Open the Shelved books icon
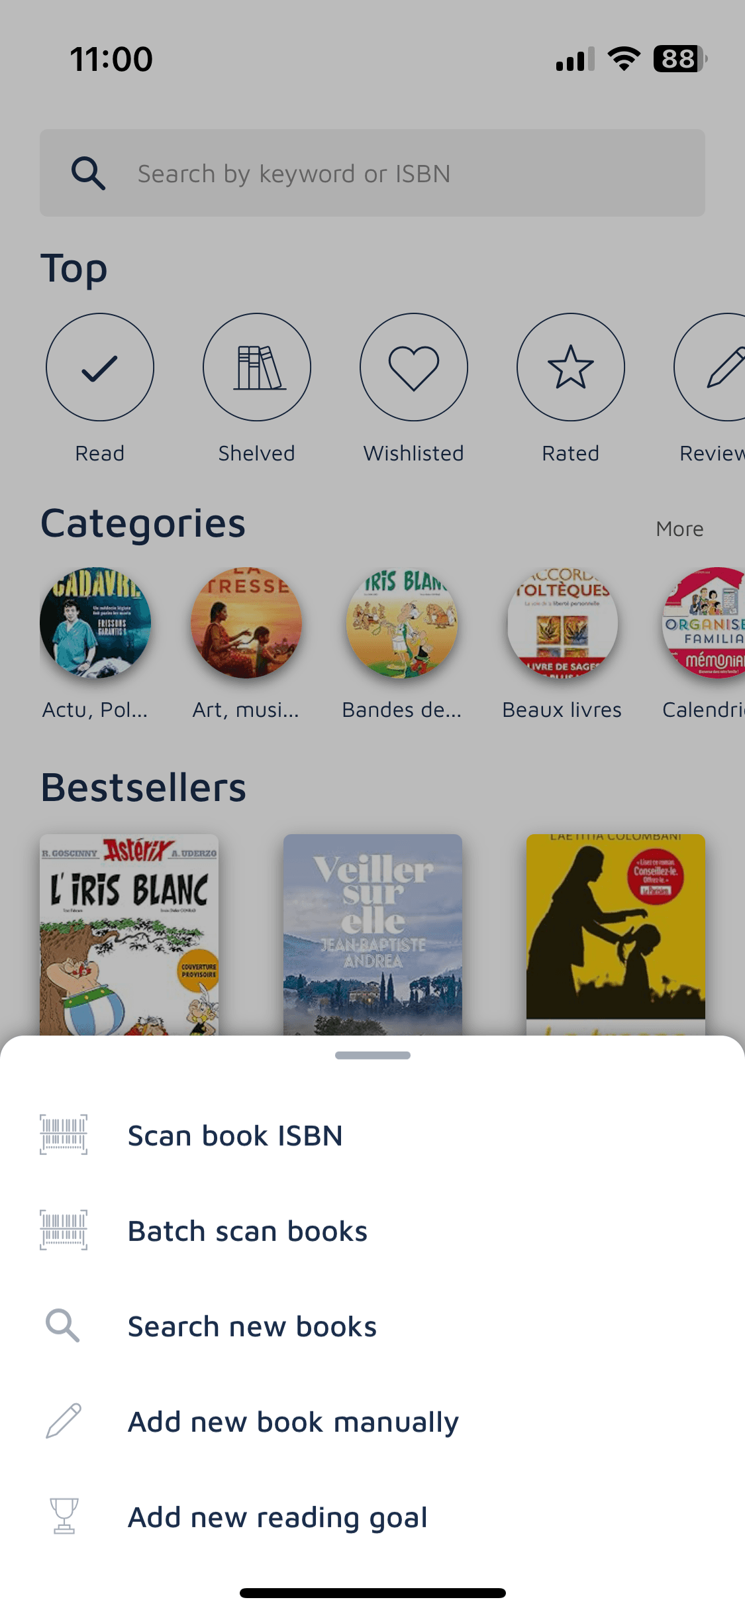The width and height of the screenshot is (745, 1614). [x=257, y=367]
